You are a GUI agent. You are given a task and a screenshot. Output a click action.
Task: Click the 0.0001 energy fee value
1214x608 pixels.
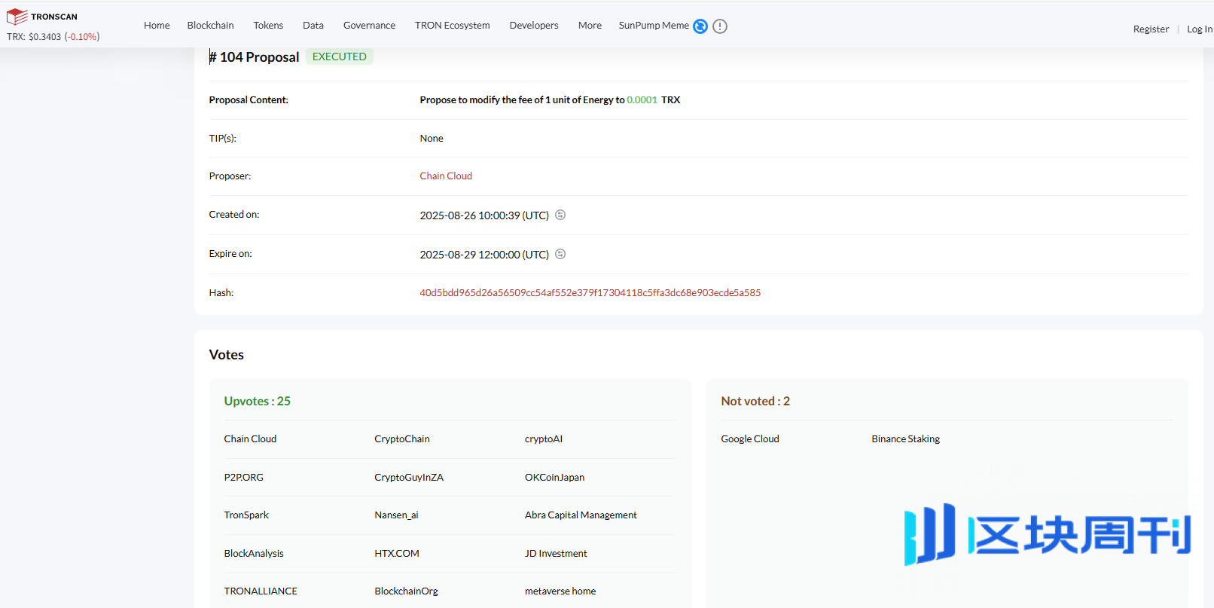point(642,100)
